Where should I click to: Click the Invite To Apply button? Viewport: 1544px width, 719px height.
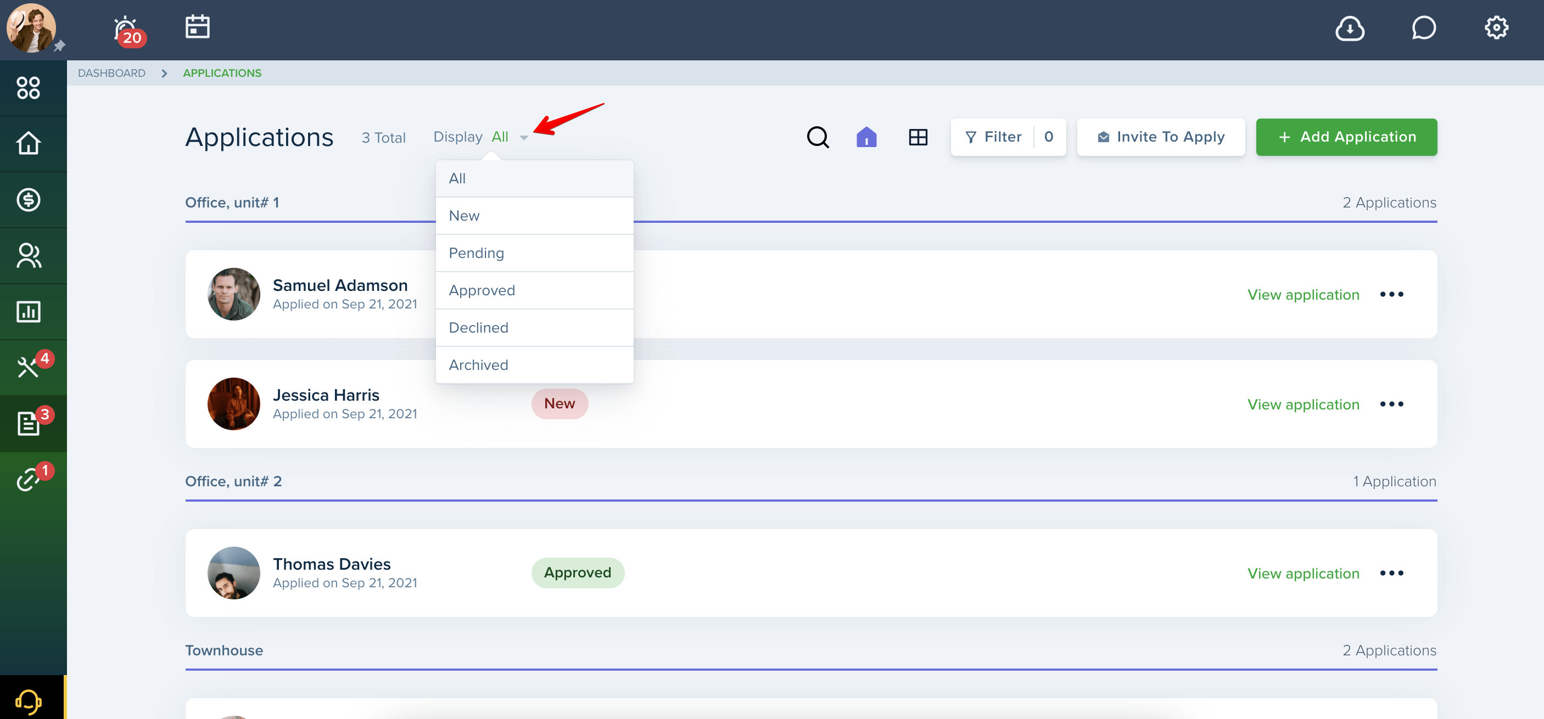(1160, 137)
